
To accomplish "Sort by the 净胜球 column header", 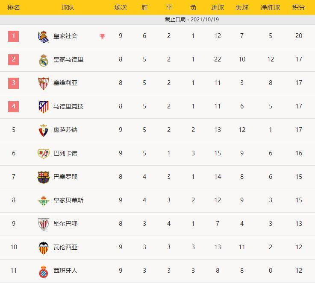I will [x=270, y=8].
